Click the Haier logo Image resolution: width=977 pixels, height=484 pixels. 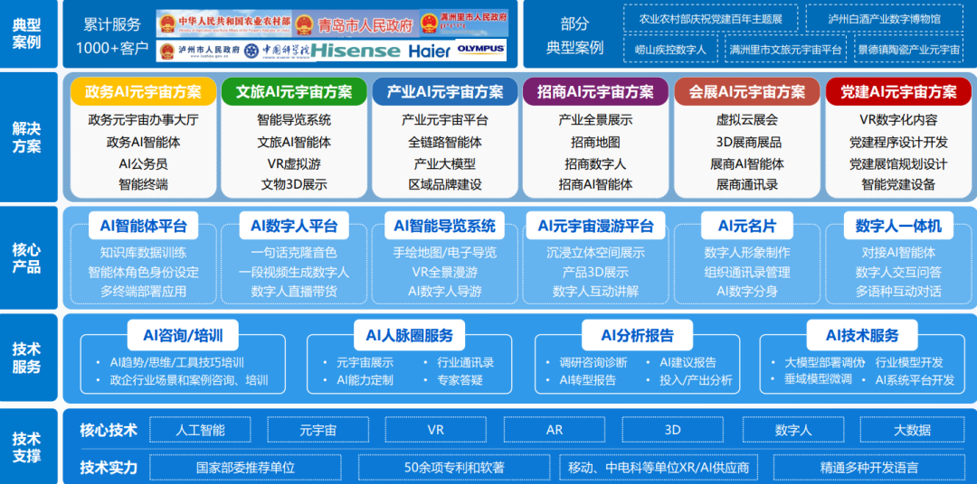tap(430, 51)
